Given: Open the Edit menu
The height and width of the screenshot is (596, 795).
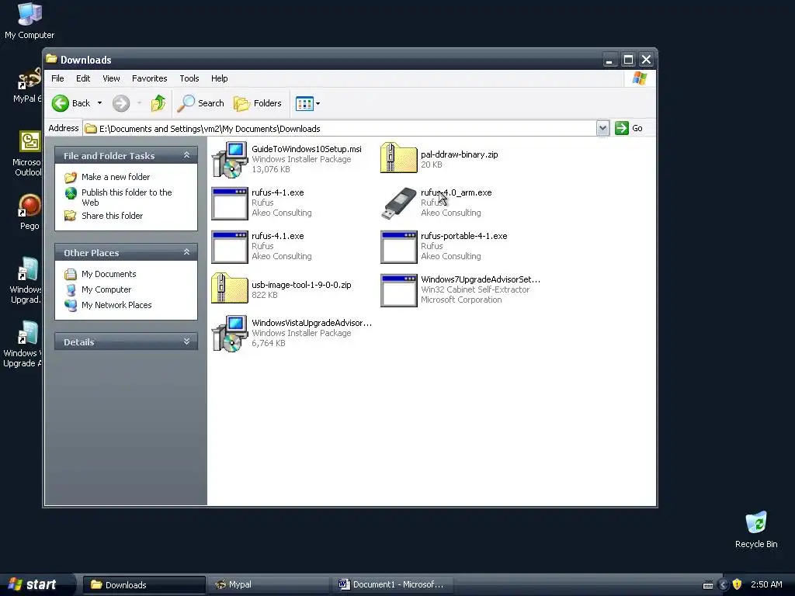Looking at the screenshot, I should 83,78.
